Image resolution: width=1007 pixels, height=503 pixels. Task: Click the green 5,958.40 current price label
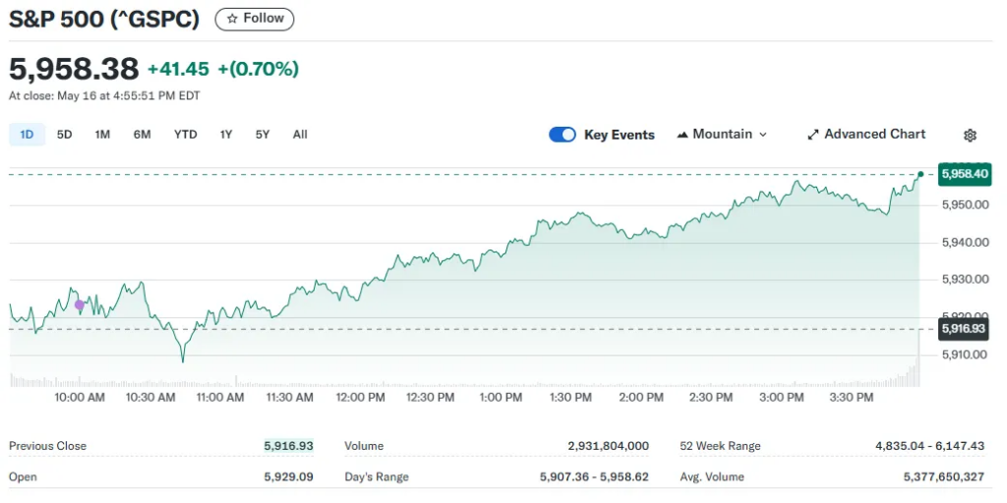click(964, 174)
